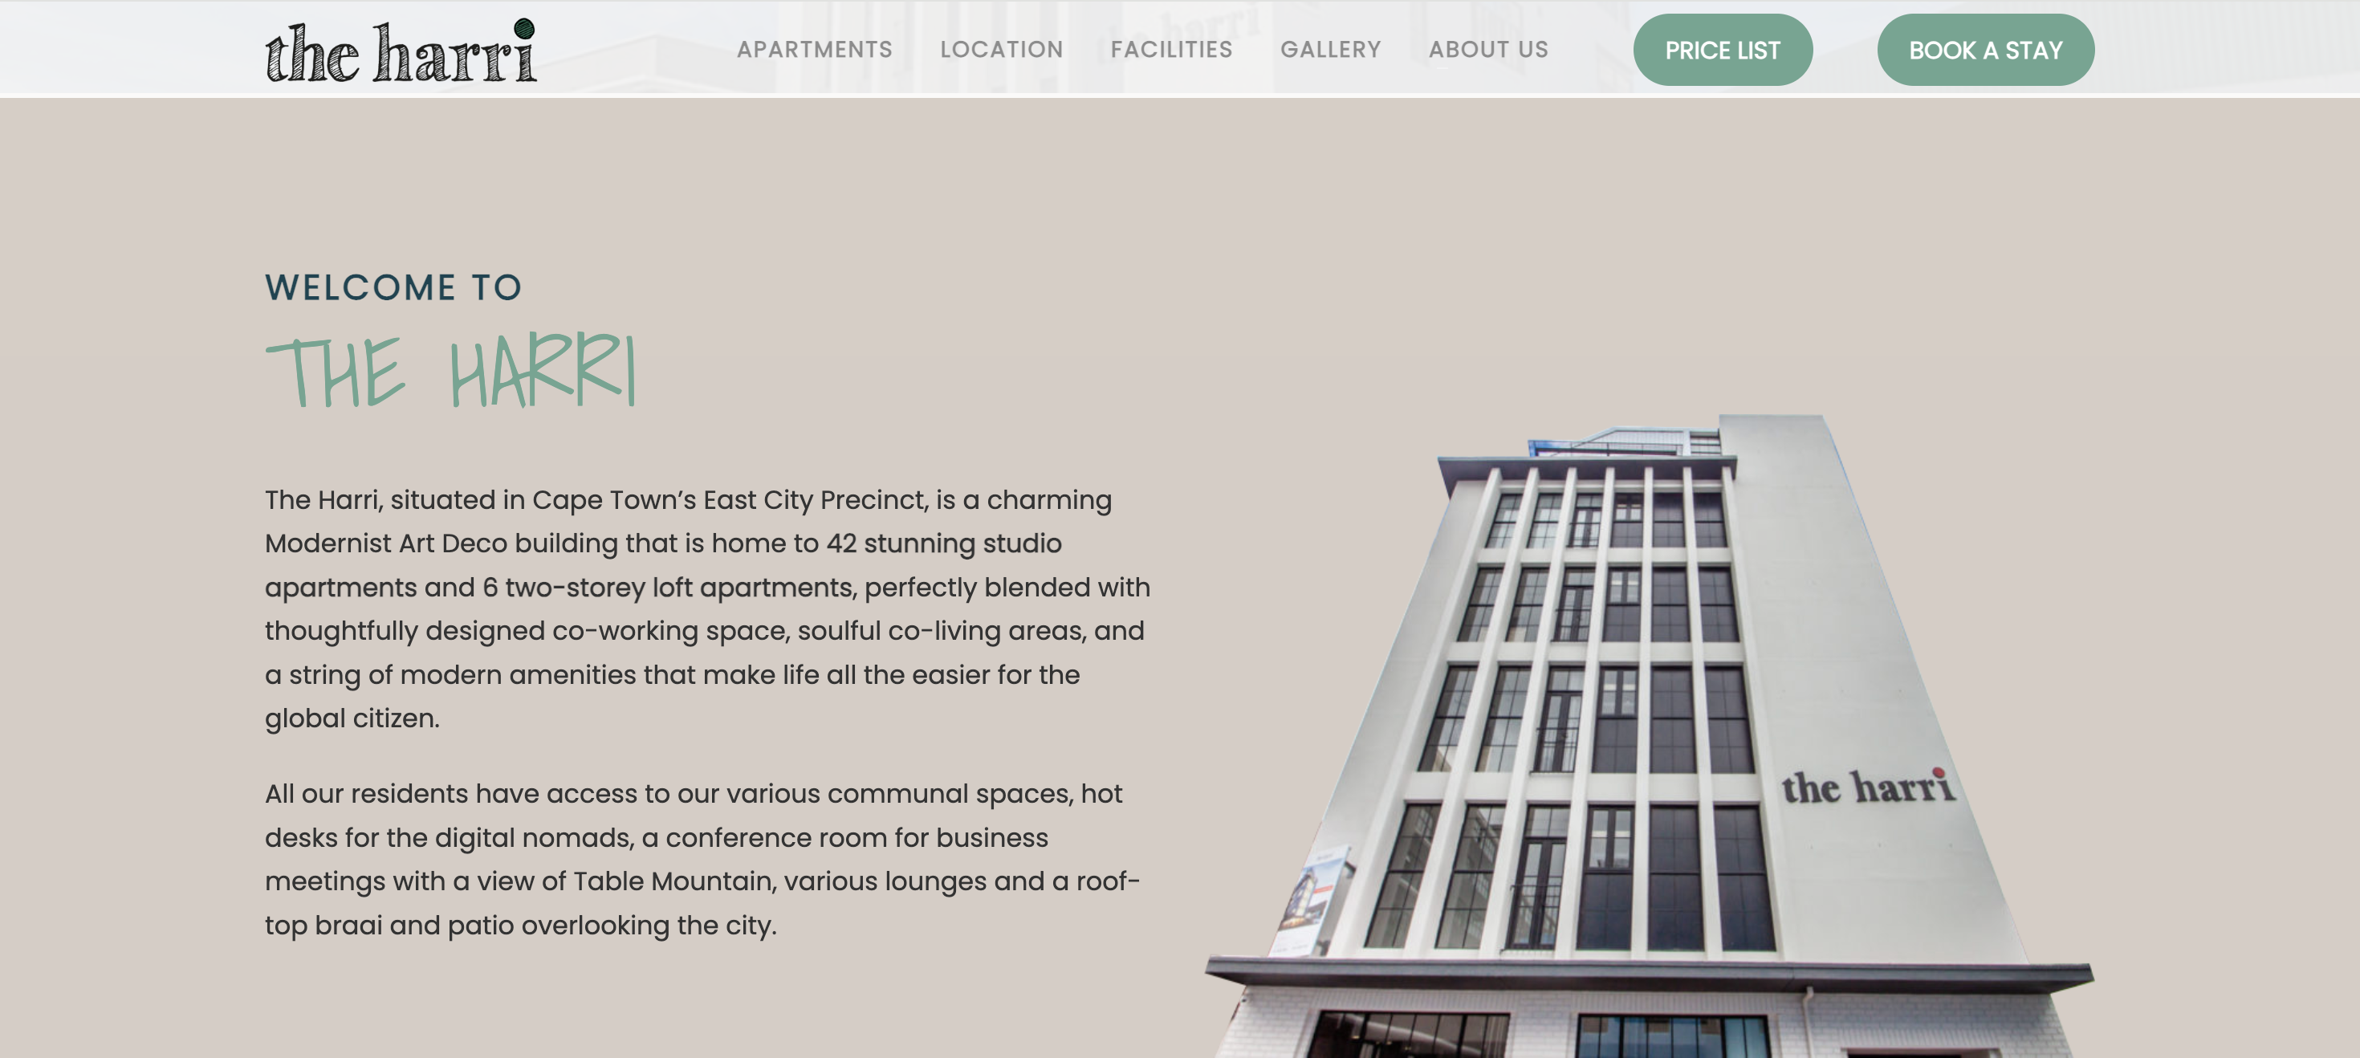Click the paragraph about communal spaces and hot desks
This screenshot has height=1058, width=2360.
pyautogui.click(x=702, y=859)
